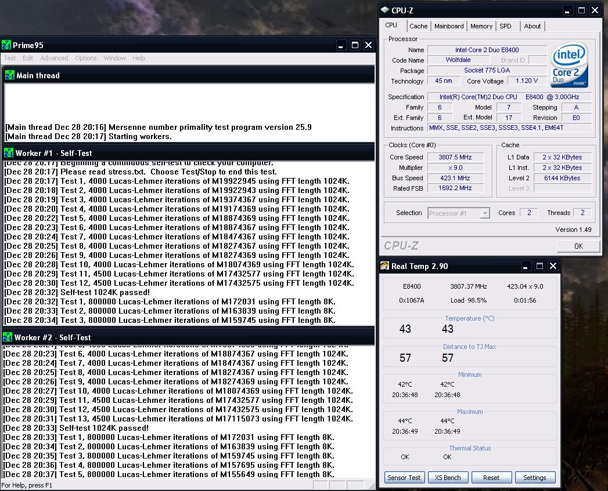Open the Edit menu in Prime95
Viewport: 608px width, 491px height.
(x=28, y=58)
